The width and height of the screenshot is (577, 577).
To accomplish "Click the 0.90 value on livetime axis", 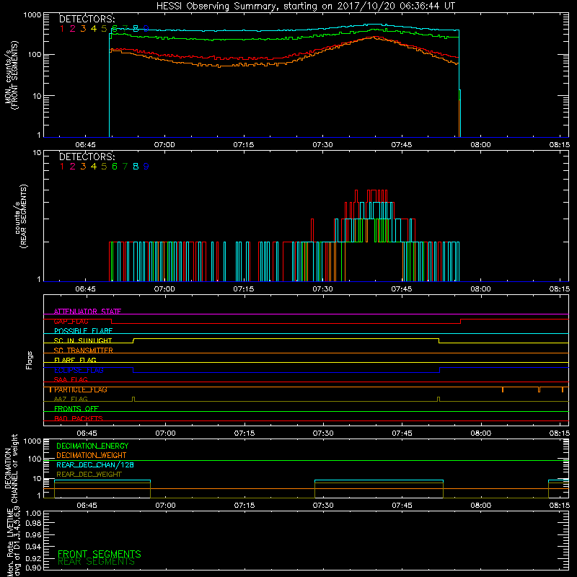I will pos(33,568).
